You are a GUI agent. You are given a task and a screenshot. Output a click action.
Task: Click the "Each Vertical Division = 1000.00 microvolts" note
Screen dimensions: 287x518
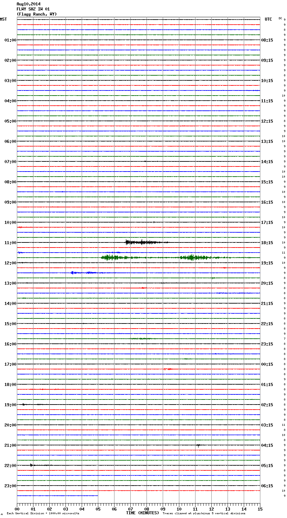point(43,514)
